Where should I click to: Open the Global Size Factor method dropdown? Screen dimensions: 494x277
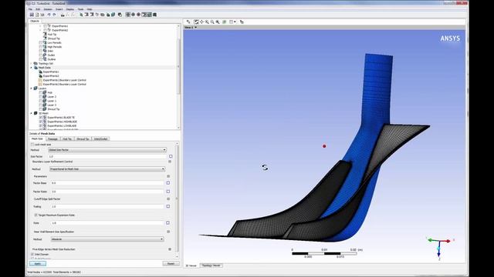click(x=107, y=150)
